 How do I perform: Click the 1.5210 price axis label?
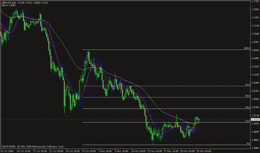[255, 115]
